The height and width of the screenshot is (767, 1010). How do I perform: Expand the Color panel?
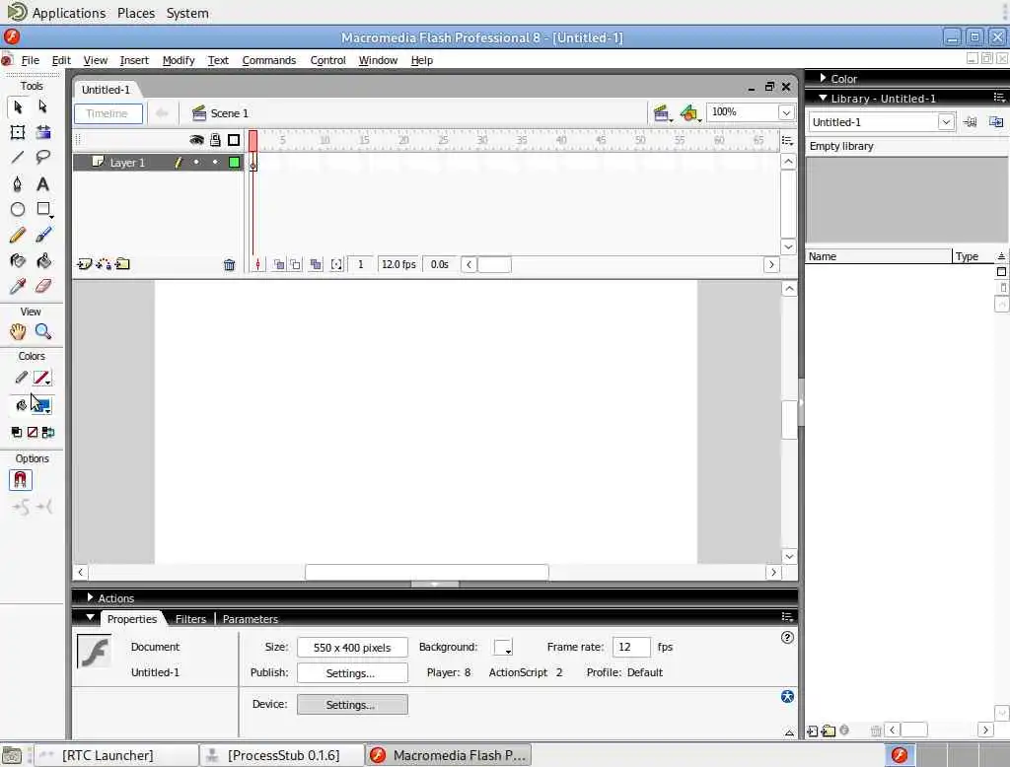point(824,78)
